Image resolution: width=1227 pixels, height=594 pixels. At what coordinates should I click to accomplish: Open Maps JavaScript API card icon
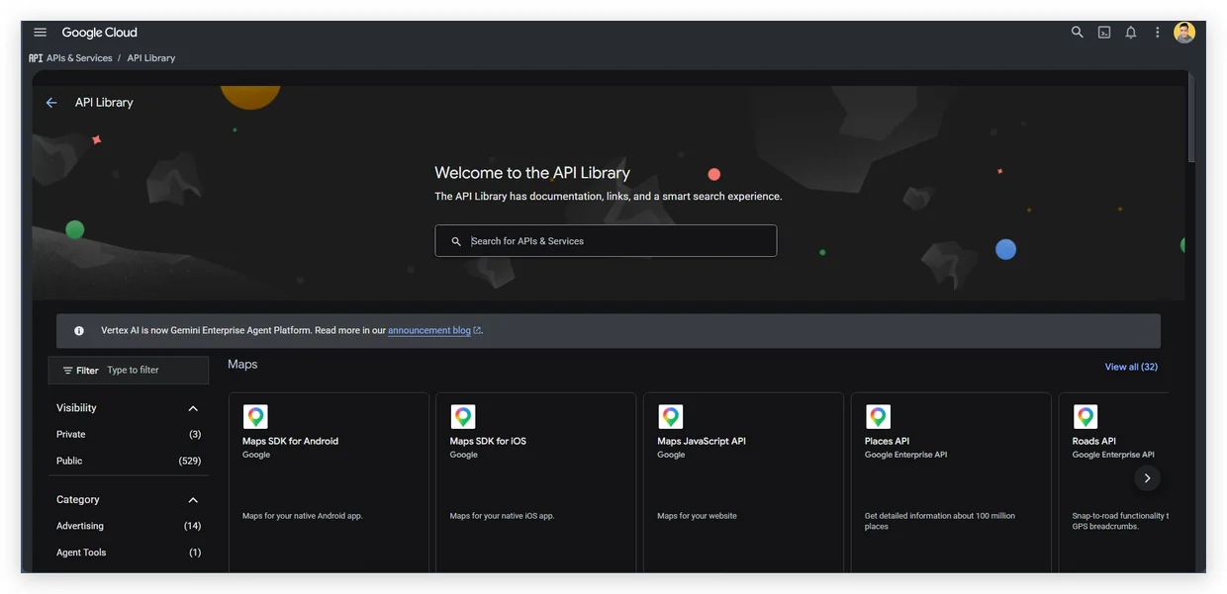671,417
